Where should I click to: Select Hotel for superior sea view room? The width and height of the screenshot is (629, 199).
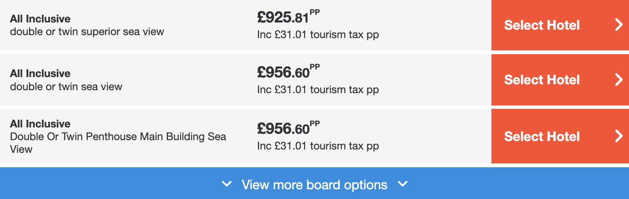542,25
